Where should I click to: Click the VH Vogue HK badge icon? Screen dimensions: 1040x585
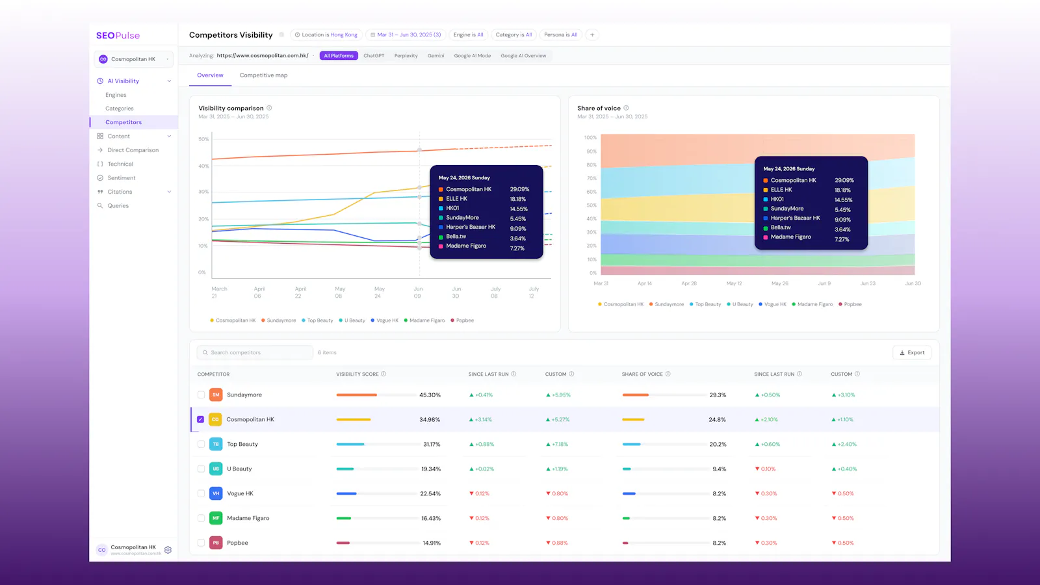click(216, 494)
